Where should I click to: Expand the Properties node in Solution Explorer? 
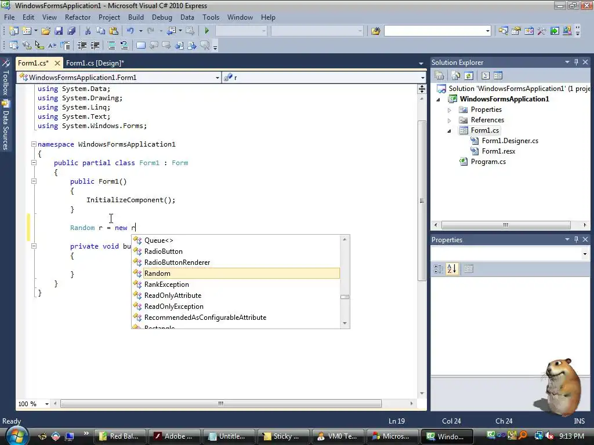450,110
